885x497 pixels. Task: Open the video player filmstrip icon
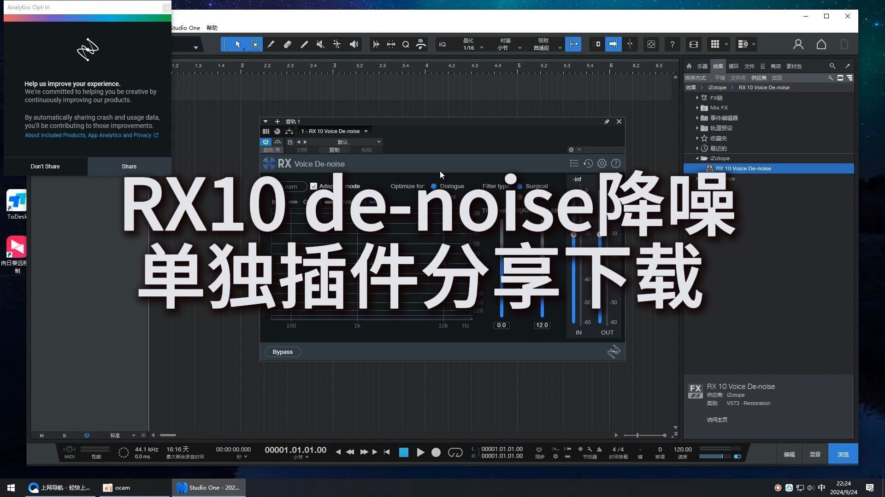coord(693,44)
